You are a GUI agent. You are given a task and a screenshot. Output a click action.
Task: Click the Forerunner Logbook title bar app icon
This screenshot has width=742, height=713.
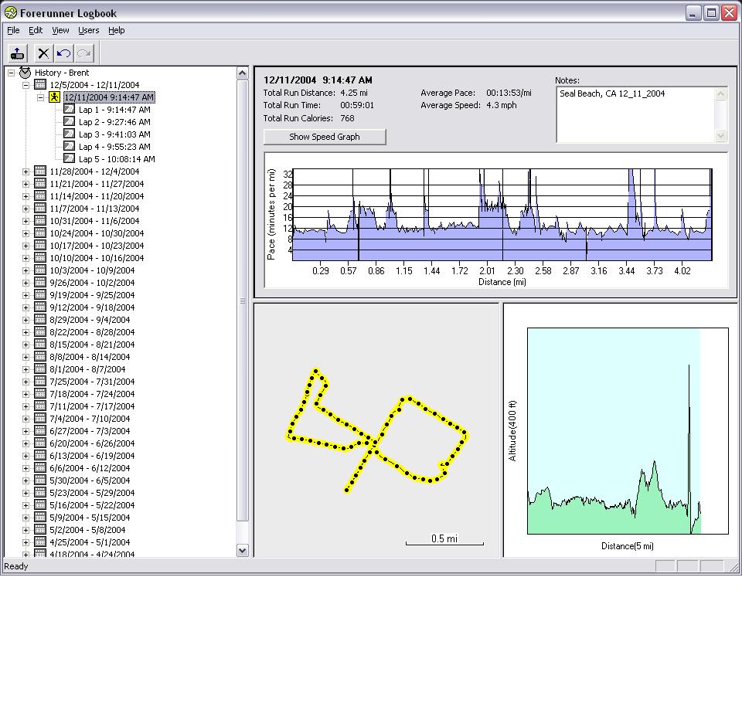pyautogui.click(x=10, y=13)
